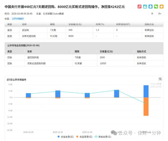Image resolution: width=168 pixels, height=141 pixels.
Task: Copy article link with red link icon
Action: (x=139, y=6)
